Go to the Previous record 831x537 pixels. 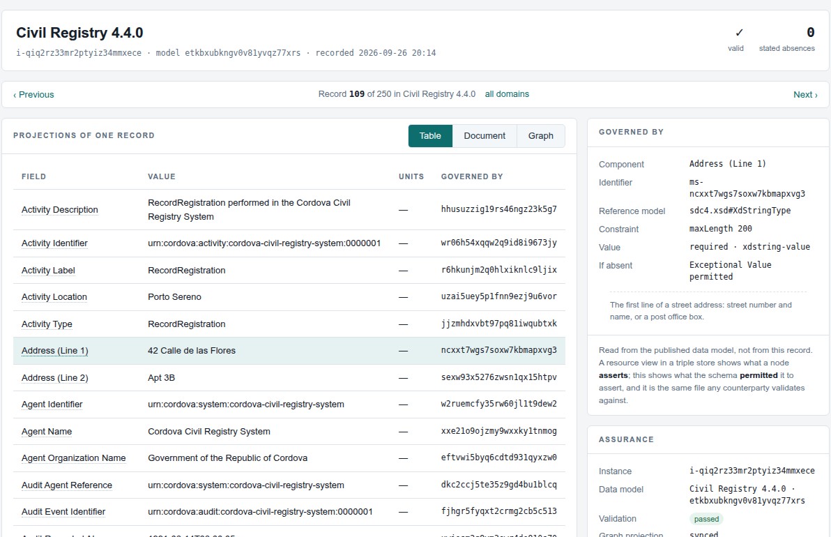point(33,94)
